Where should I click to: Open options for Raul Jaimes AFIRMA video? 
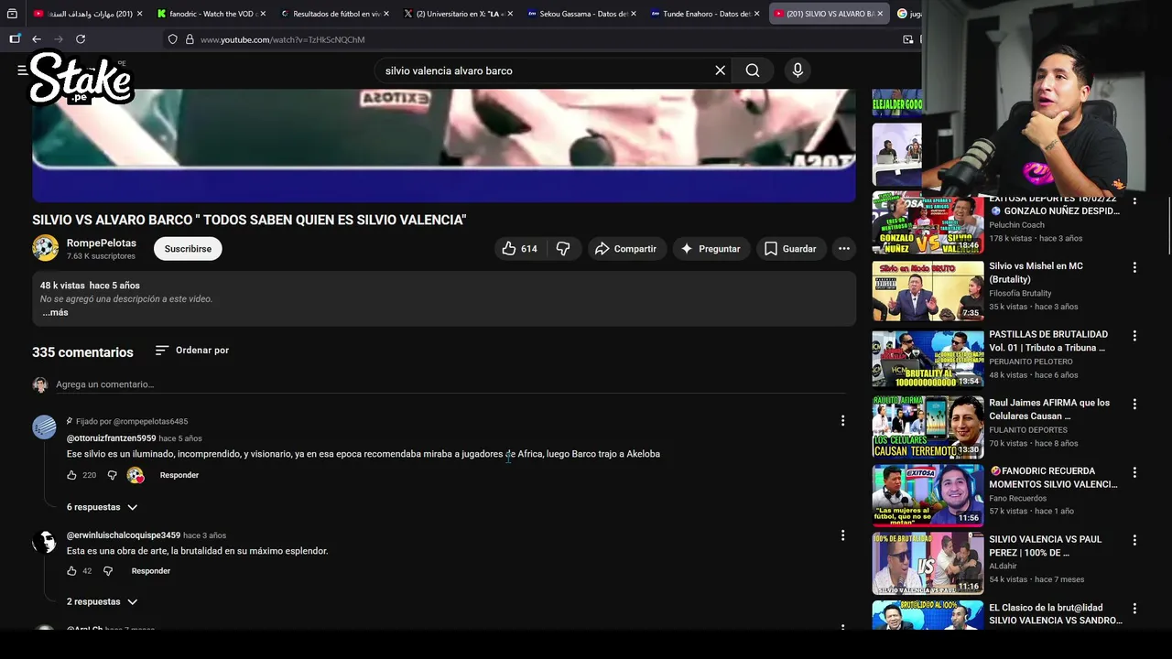coord(1134,404)
